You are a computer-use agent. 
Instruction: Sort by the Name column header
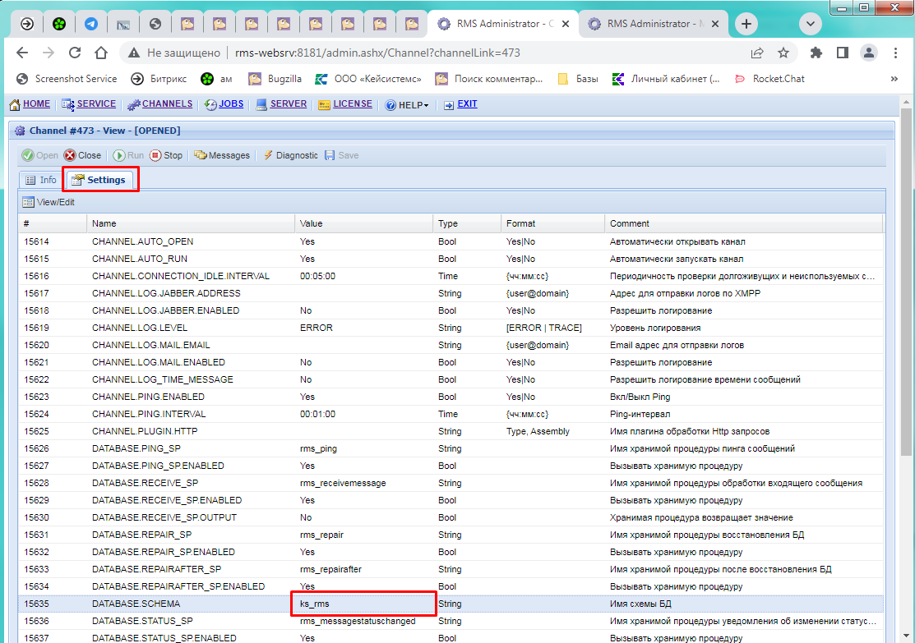191,223
